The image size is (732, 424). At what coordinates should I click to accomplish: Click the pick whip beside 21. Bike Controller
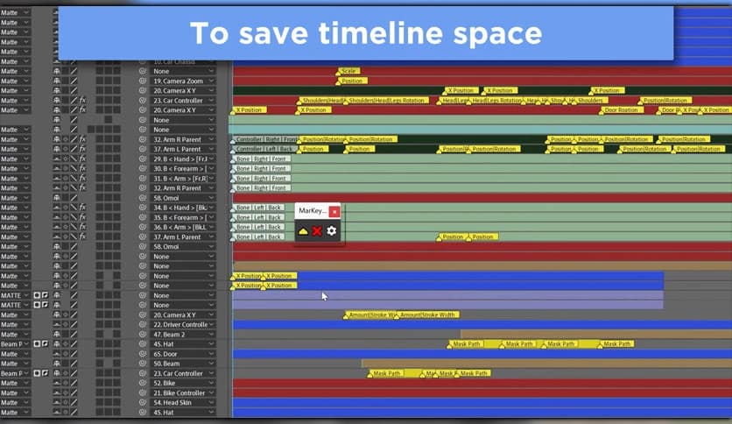(x=143, y=392)
